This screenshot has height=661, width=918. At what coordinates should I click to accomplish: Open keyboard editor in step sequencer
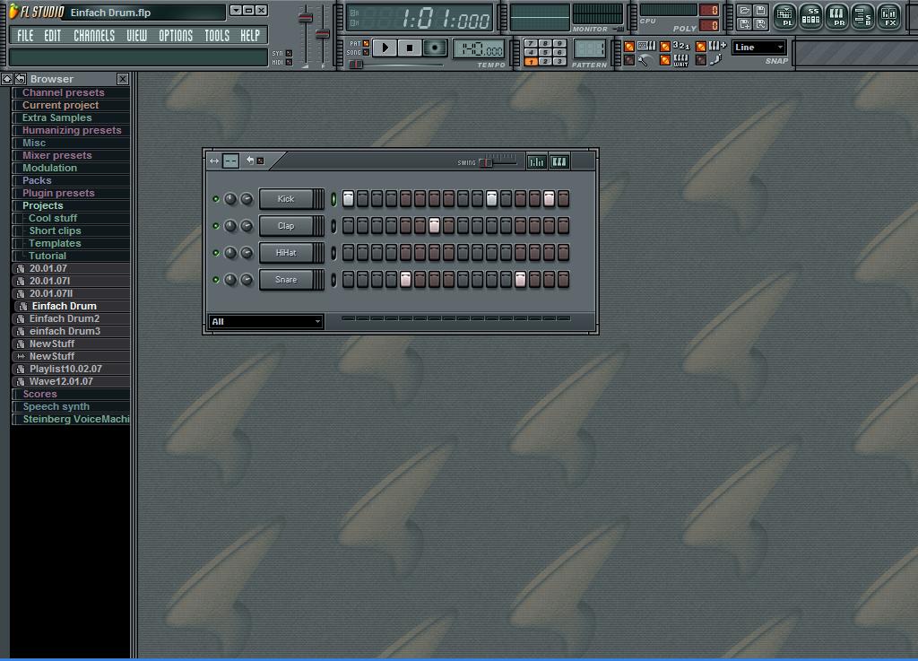pos(559,161)
